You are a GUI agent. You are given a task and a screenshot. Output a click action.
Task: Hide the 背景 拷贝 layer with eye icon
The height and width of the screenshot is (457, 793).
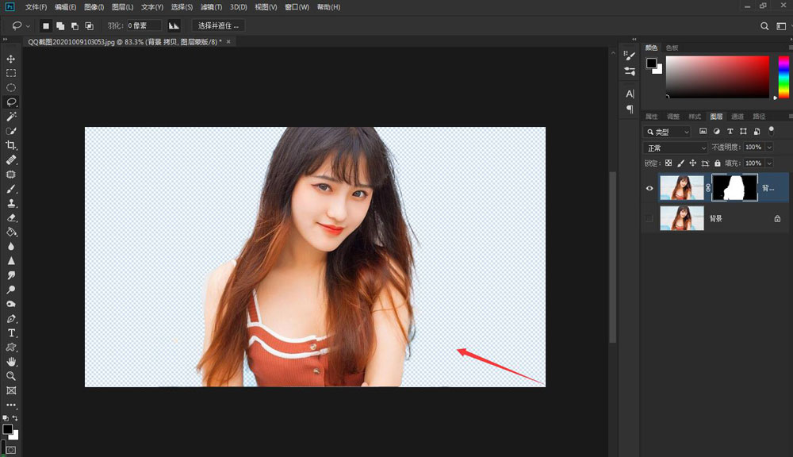pyautogui.click(x=649, y=188)
